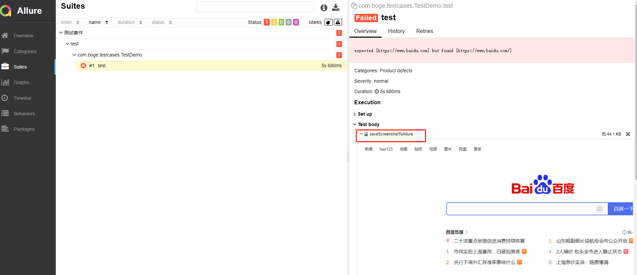Toggle the broken status filter (yellow 0)
637x275 pixels.
274,22
